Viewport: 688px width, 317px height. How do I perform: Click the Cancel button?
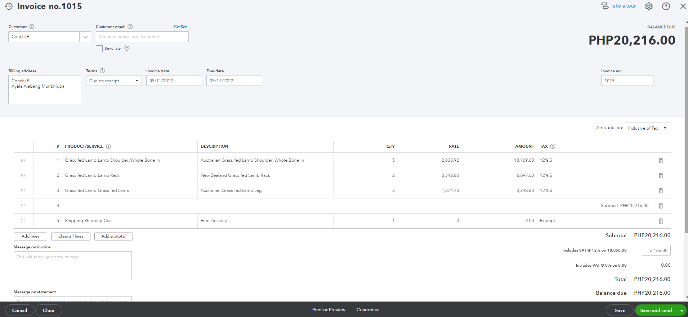click(19, 310)
